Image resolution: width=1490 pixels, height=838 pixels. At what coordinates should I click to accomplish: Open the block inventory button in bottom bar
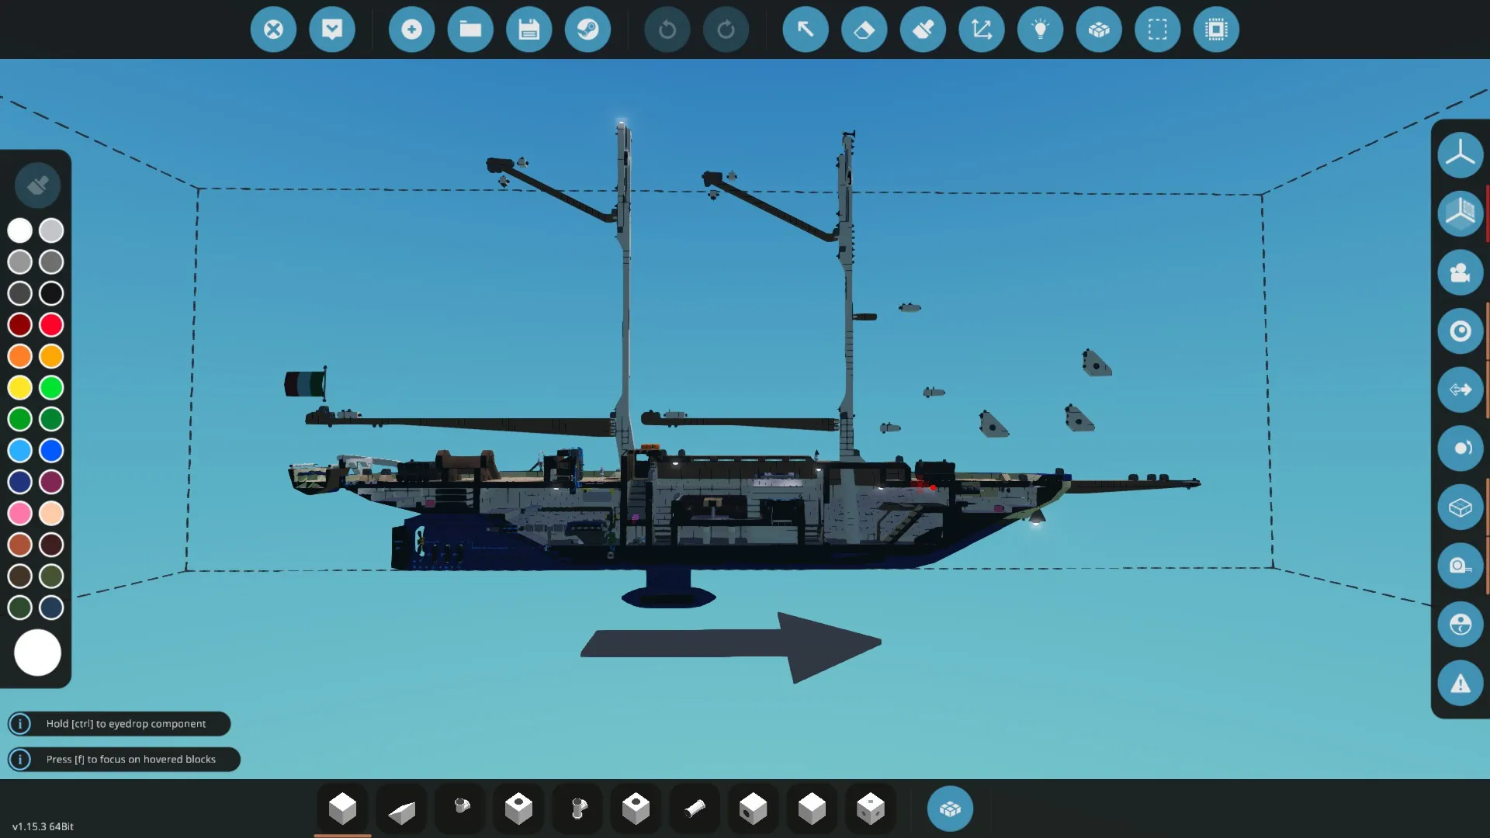tap(950, 809)
